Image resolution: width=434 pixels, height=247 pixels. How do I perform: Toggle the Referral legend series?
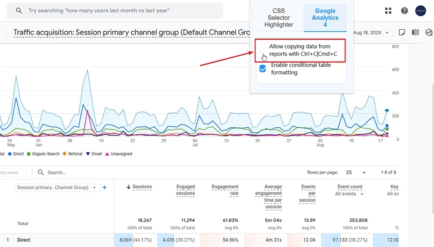coord(72,154)
